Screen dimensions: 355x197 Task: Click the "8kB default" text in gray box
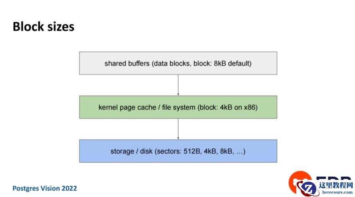233,63
